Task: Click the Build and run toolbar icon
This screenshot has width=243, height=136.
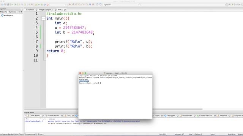Action: [x=42, y=5]
